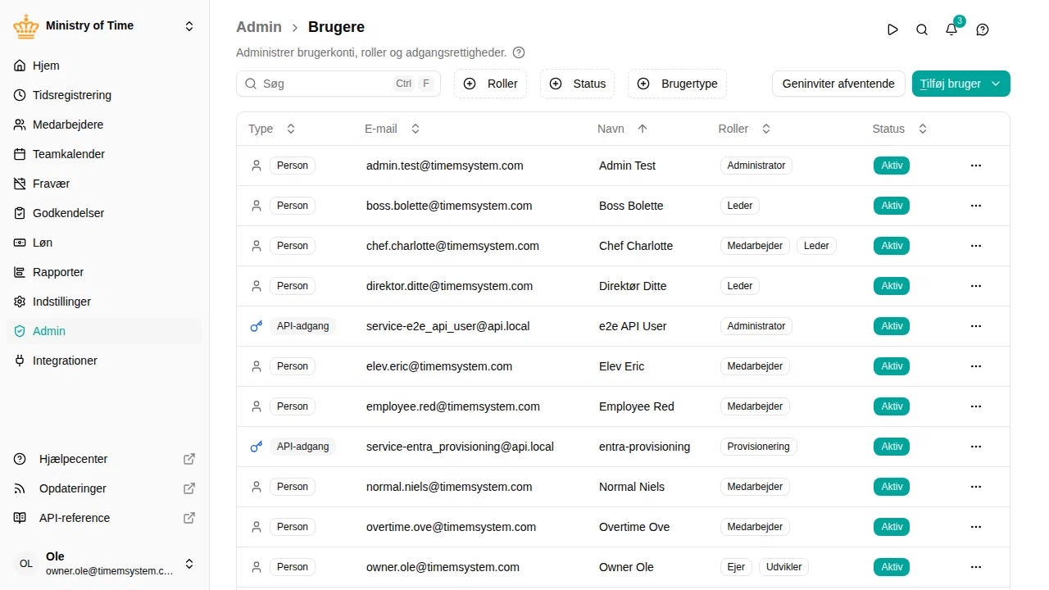The image size is (1049, 590).
Task: Sort the table by Navn column
Action: [x=623, y=129]
